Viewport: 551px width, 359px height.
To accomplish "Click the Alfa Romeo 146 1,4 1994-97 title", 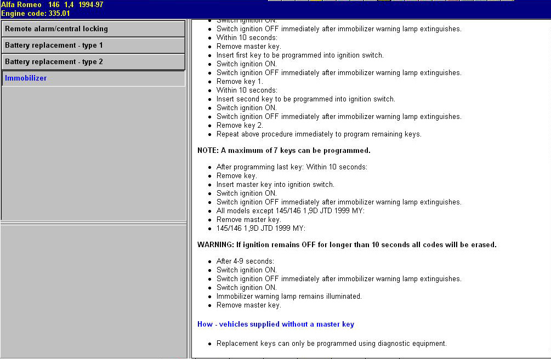I will [52, 4].
